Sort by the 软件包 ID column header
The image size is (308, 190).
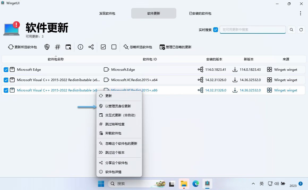150,59
